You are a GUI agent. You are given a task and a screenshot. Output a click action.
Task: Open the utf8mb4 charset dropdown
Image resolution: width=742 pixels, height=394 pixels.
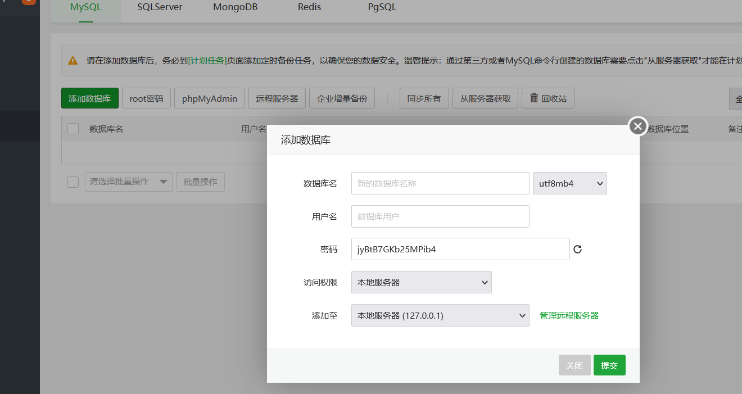[x=569, y=183]
